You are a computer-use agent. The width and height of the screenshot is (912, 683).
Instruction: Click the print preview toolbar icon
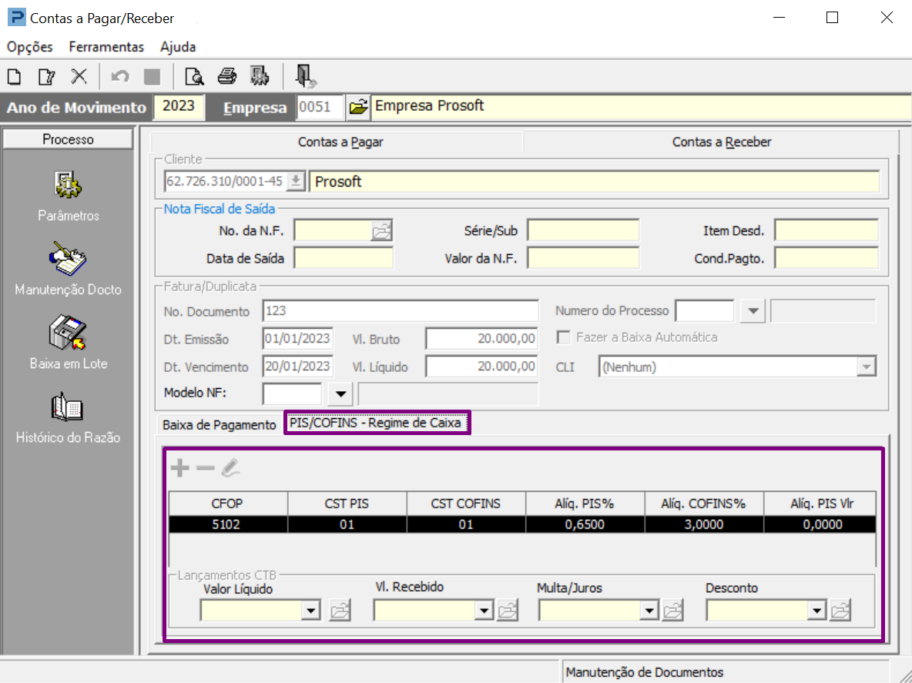tap(193, 76)
